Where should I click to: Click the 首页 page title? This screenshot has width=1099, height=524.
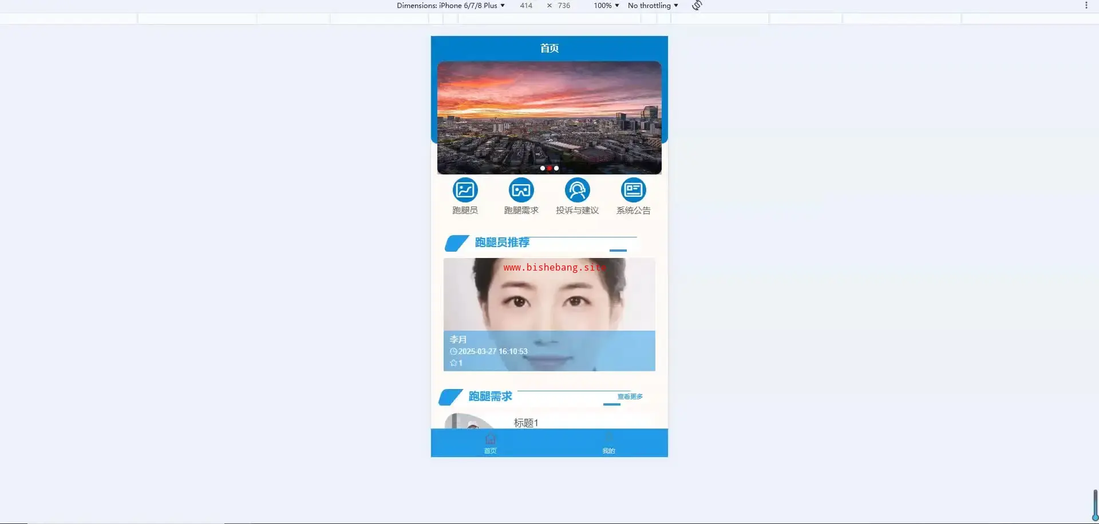click(x=549, y=48)
